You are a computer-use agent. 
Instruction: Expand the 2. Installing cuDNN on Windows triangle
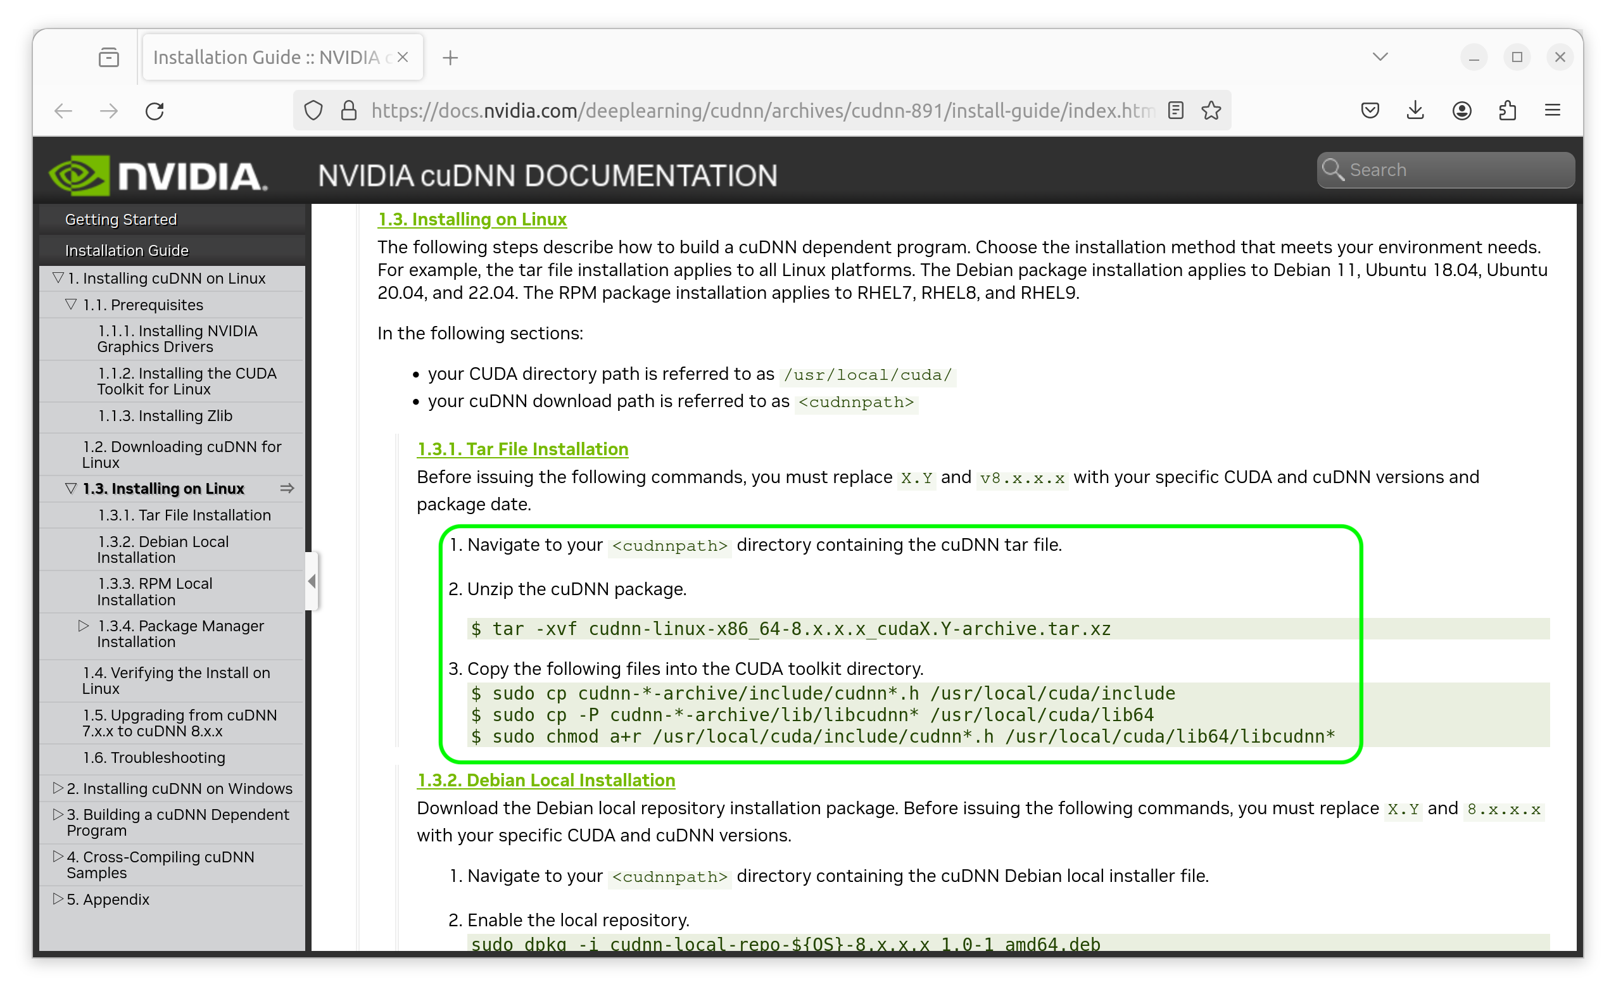pos(58,788)
